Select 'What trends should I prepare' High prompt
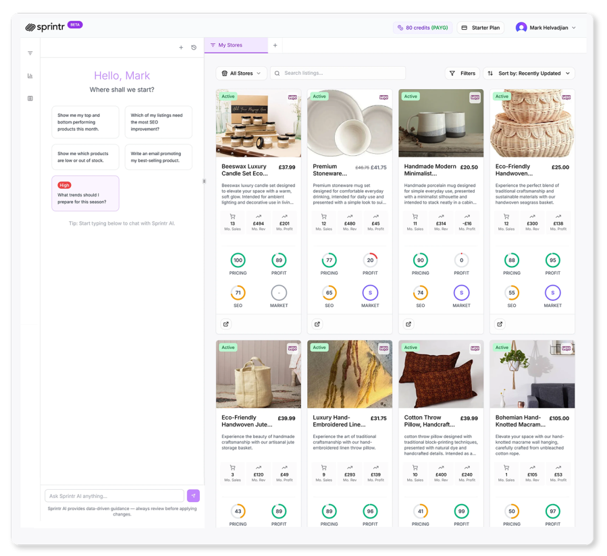Viewport: 607px width, 556px height. point(85,194)
